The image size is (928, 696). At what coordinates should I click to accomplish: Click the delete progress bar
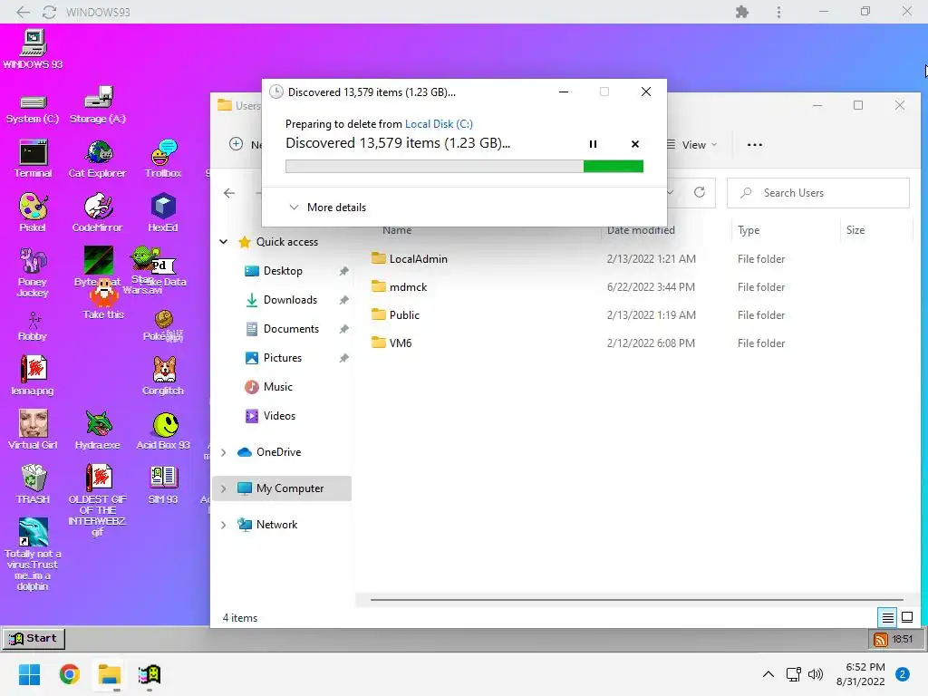point(464,167)
